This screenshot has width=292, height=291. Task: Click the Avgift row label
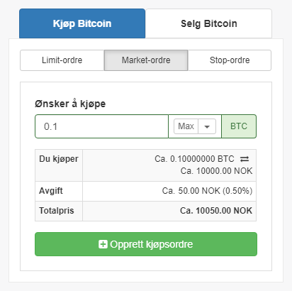click(x=51, y=191)
